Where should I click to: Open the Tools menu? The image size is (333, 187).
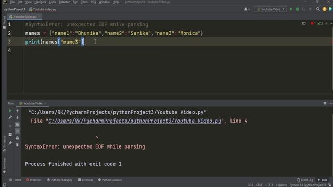84,2
